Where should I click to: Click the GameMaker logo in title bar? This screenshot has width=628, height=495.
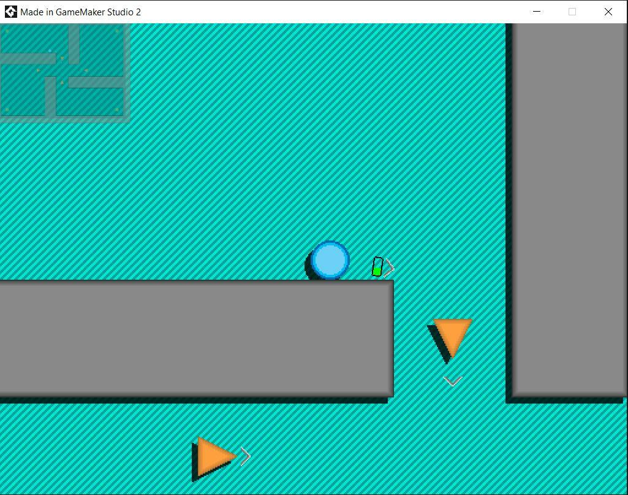(10, 12)
